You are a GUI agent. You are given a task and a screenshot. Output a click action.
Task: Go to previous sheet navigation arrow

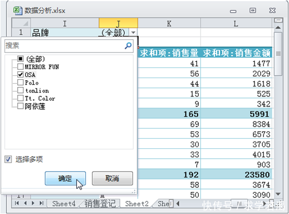click(26, 203)
